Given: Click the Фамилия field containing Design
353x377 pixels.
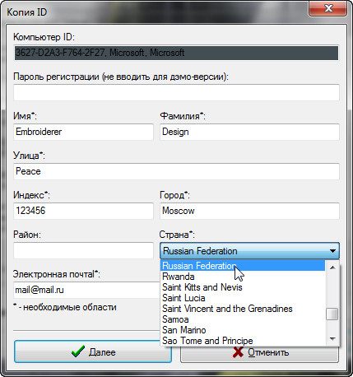Looking at the screenshot, I should [249, 132].
